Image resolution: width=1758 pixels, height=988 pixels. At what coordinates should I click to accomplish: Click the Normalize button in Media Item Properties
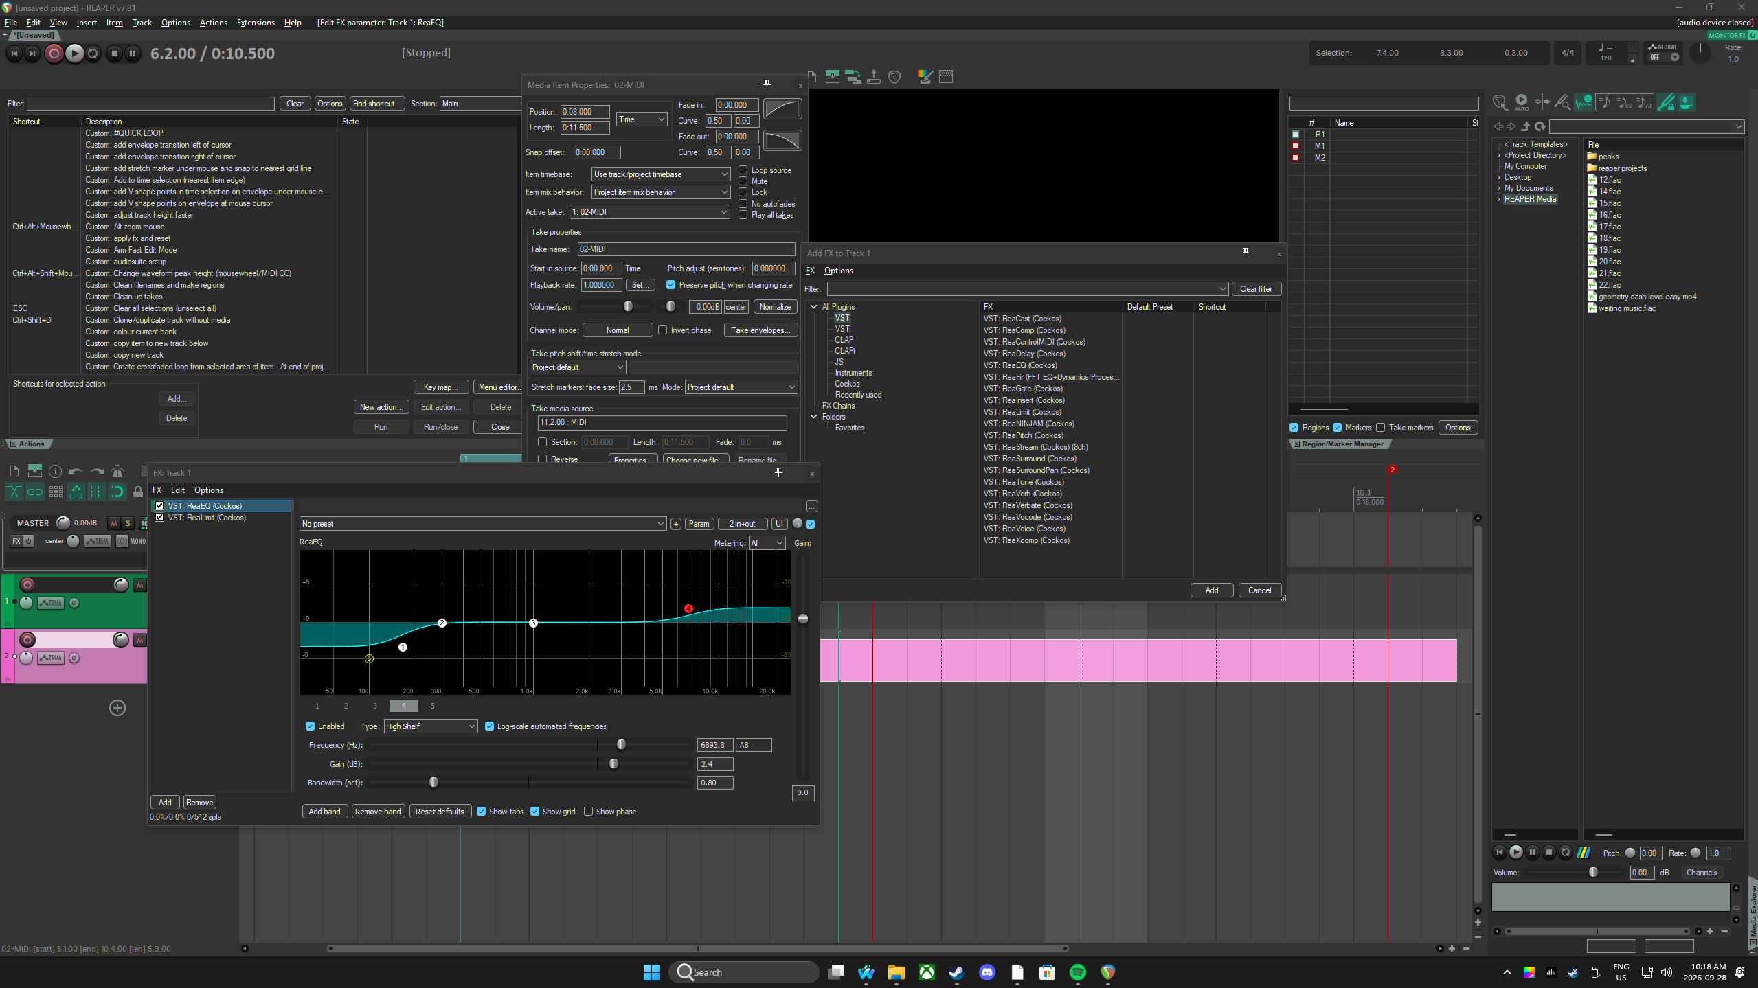[775, 307]
